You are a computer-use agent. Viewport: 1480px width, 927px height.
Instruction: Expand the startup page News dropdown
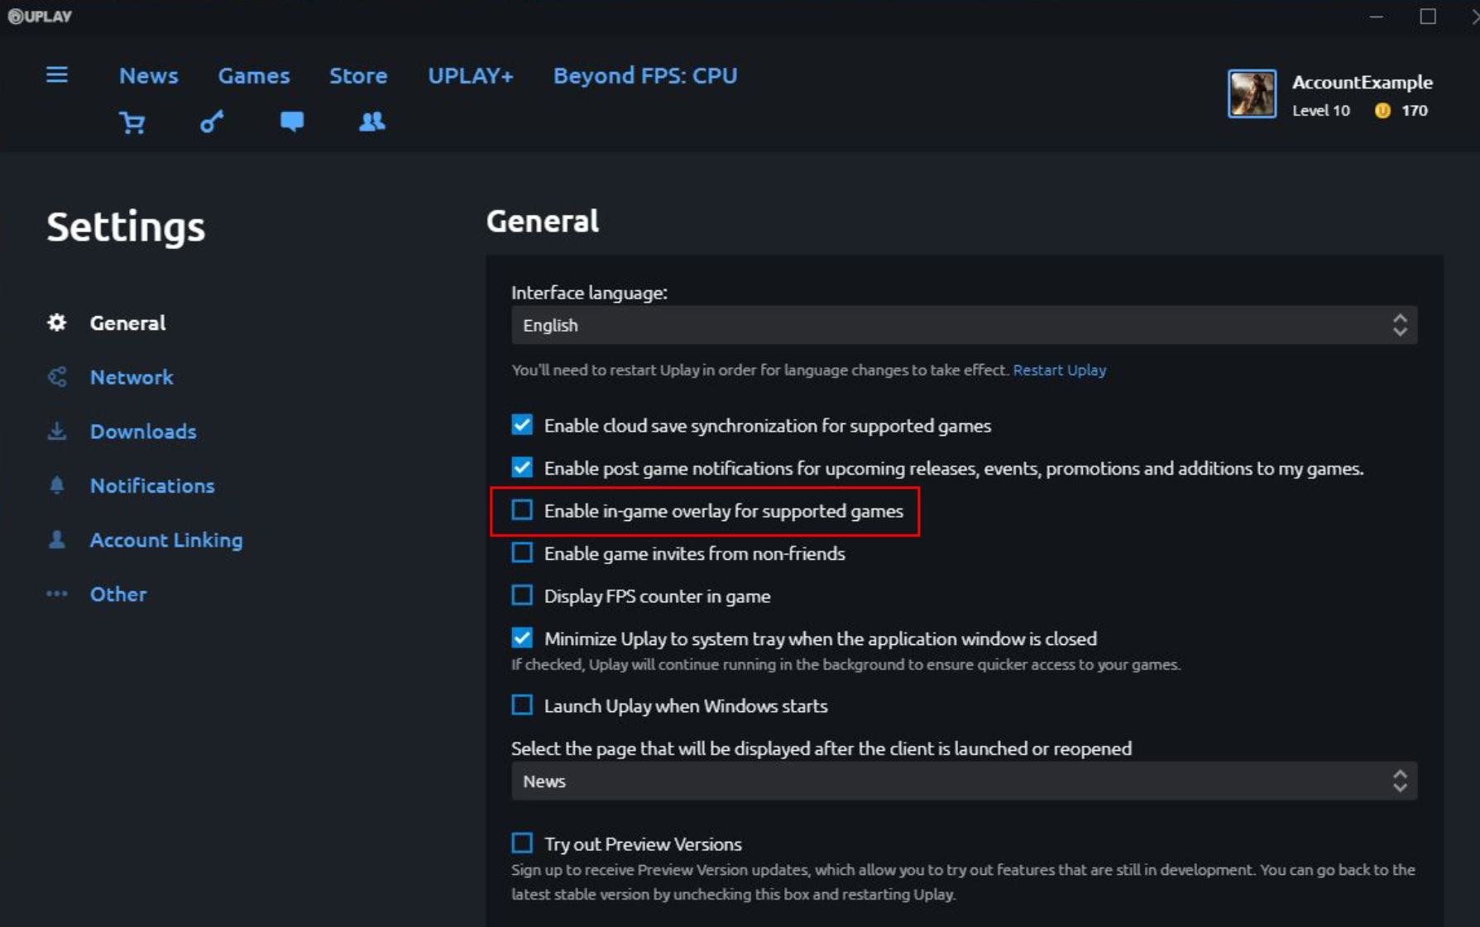click(964, 781)
